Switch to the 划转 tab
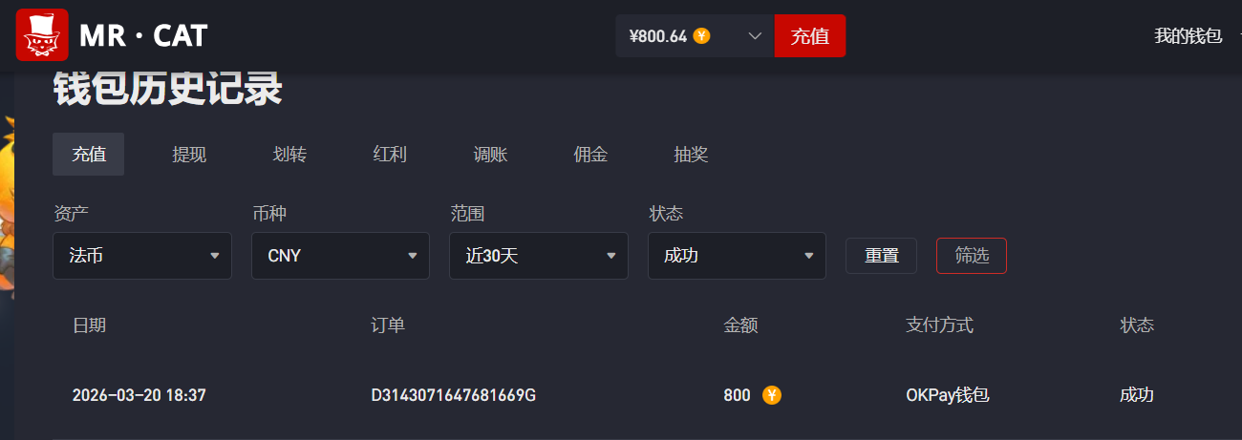 [x=289, y=155]
